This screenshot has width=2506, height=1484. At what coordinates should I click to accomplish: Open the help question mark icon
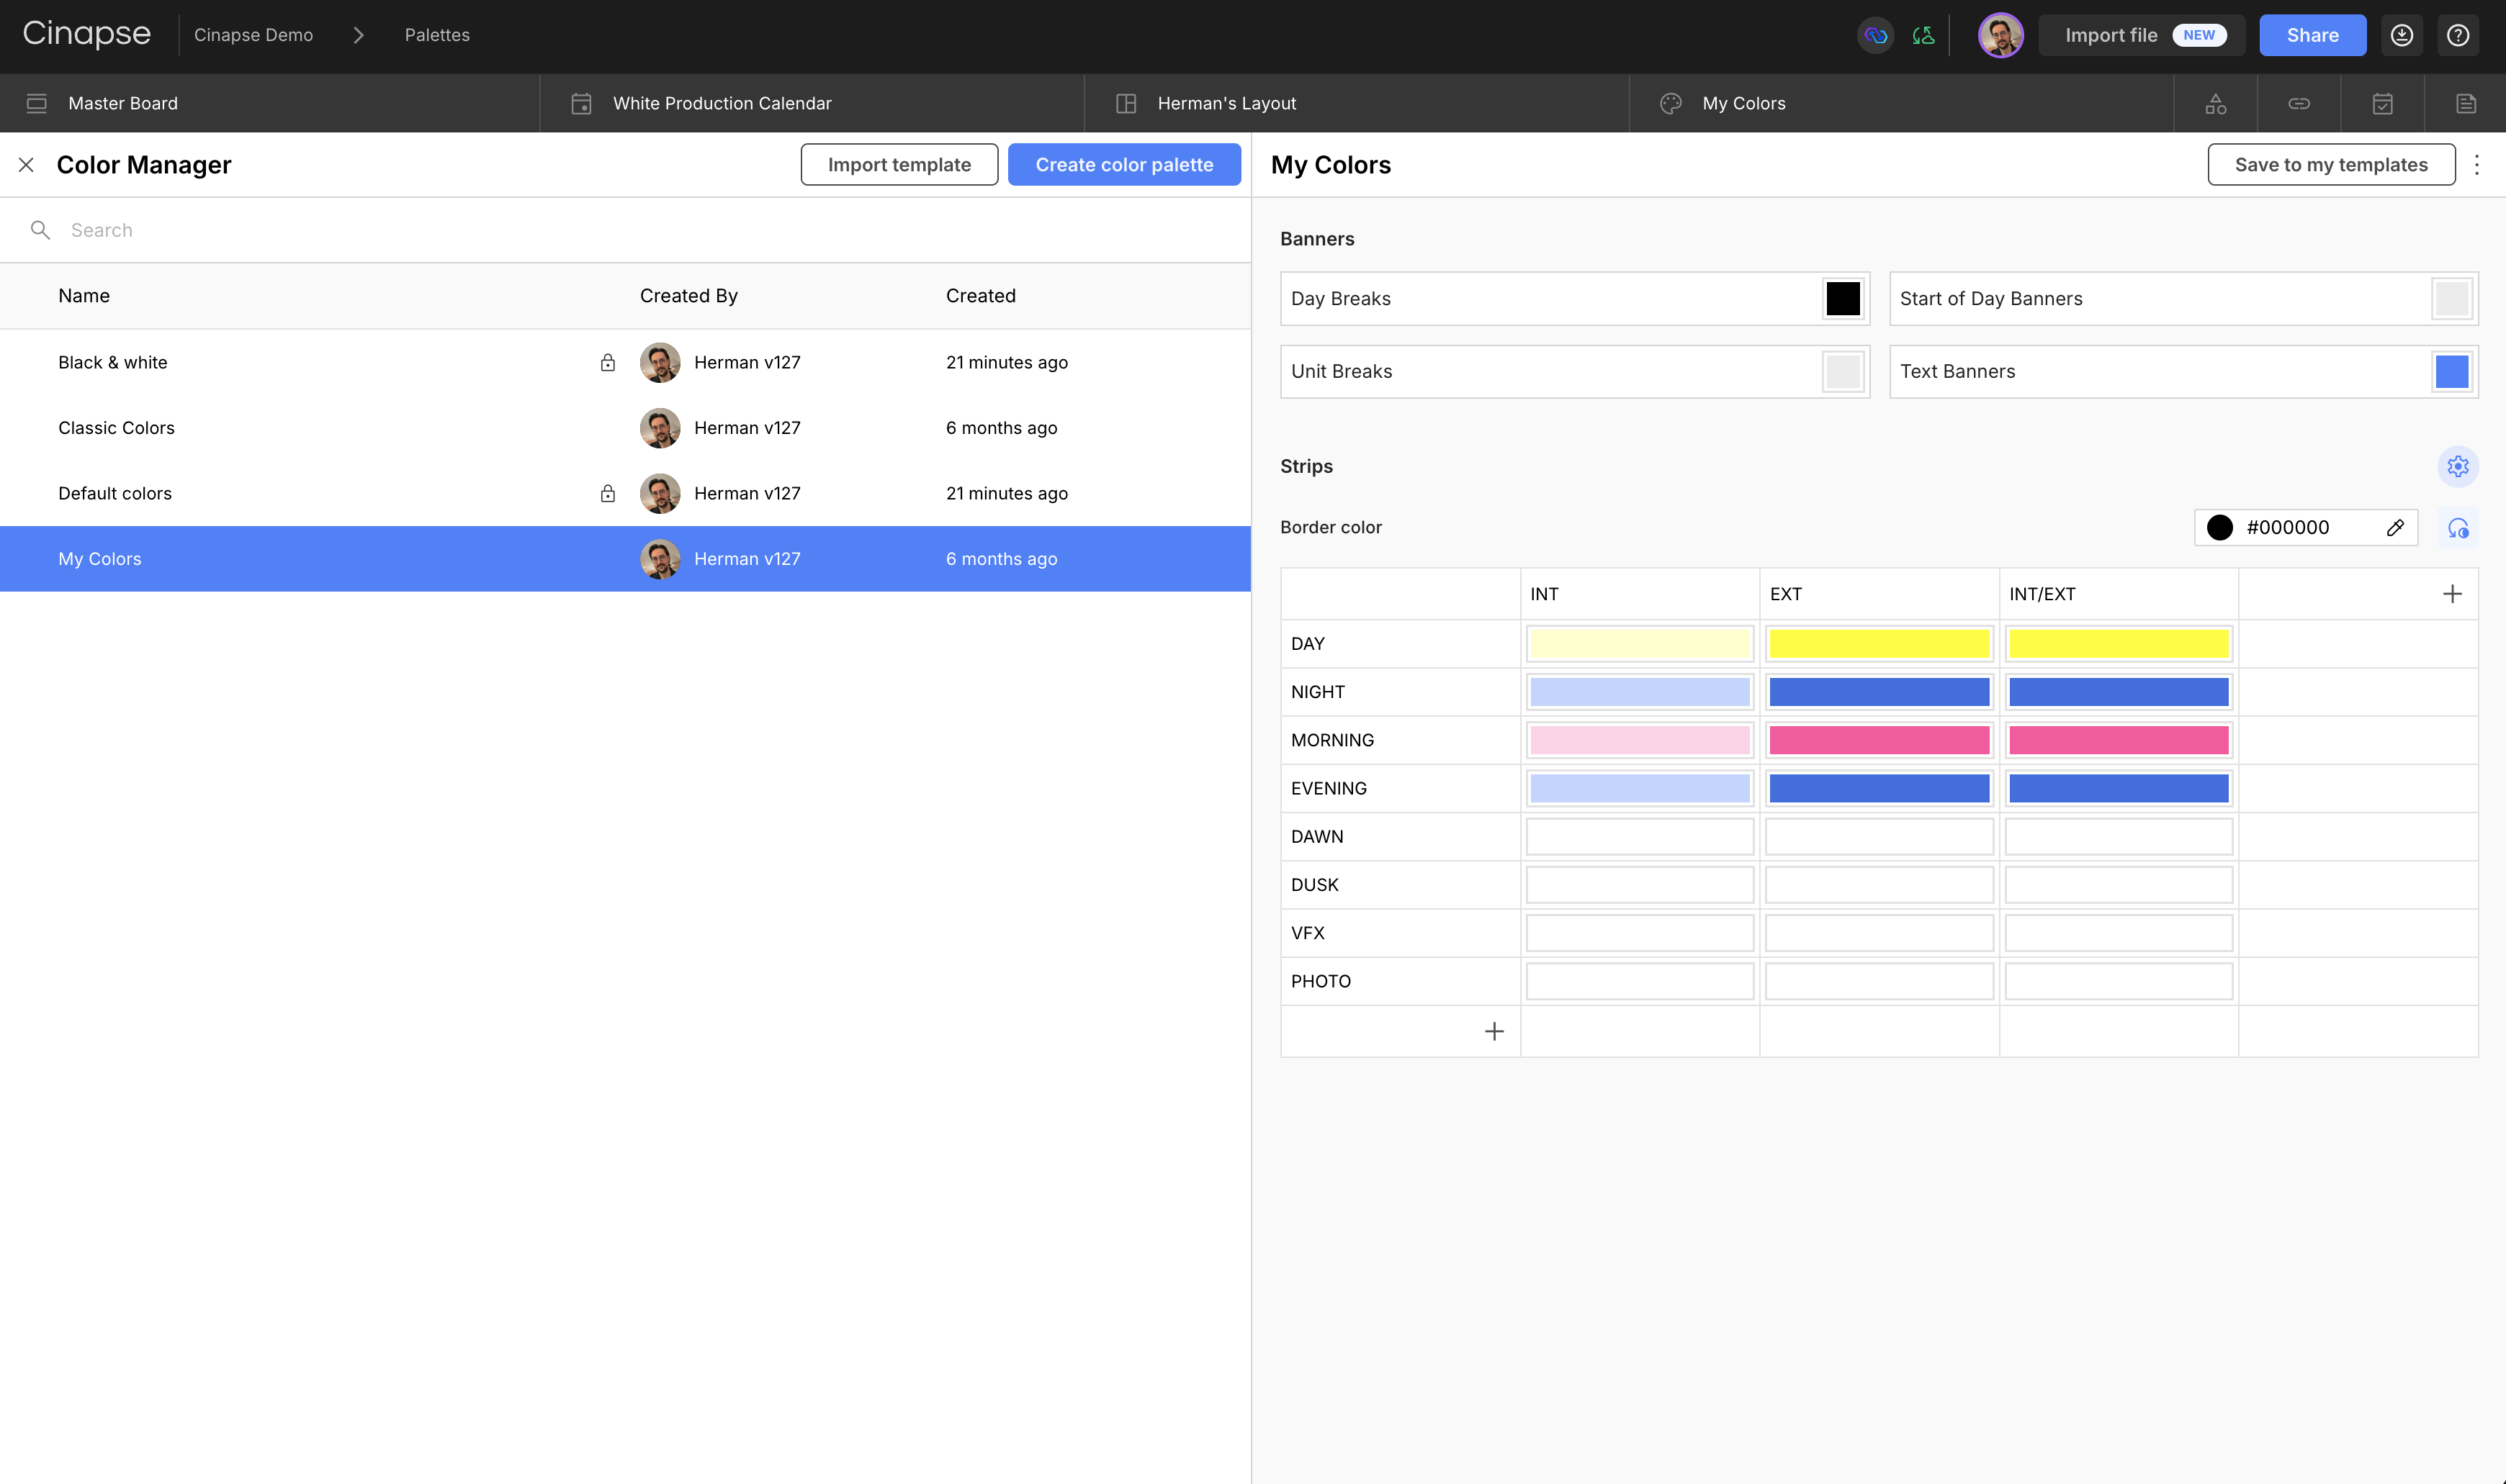[2457, 35]
